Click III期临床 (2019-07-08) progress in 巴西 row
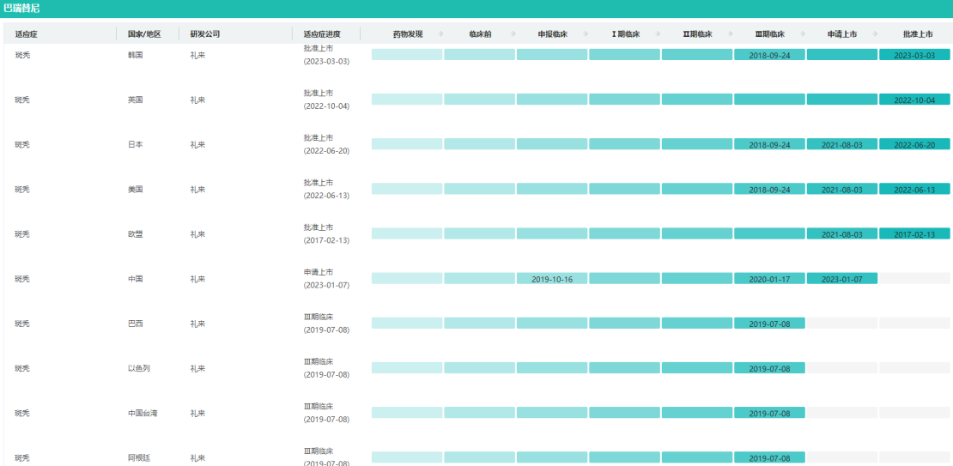 tap(326, 324)
